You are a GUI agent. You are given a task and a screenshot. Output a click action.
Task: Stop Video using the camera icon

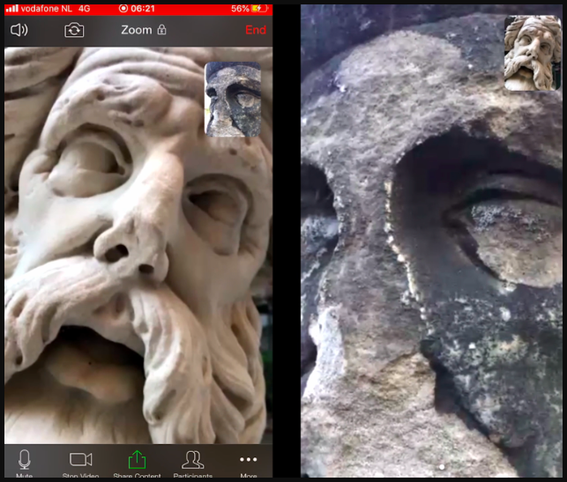[81, 461]
